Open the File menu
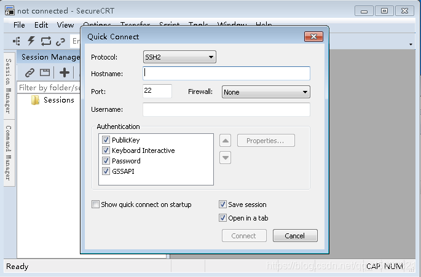The height and width of the screenshot is (277, 421). 19,25
